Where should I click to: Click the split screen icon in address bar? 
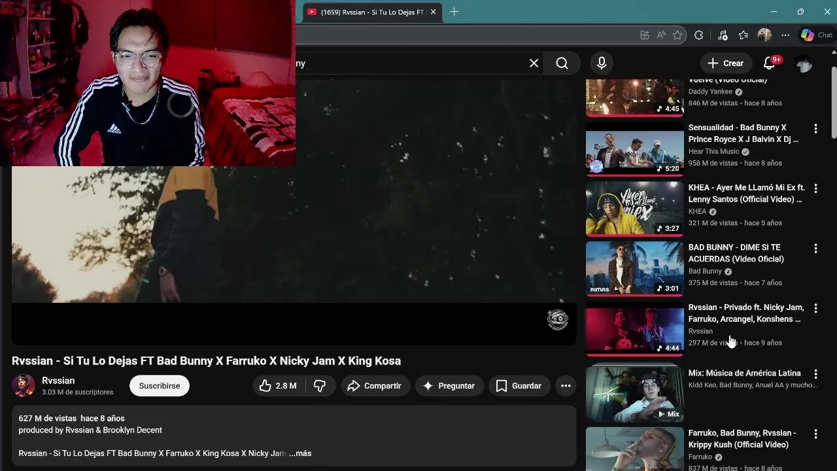[645, 35]
